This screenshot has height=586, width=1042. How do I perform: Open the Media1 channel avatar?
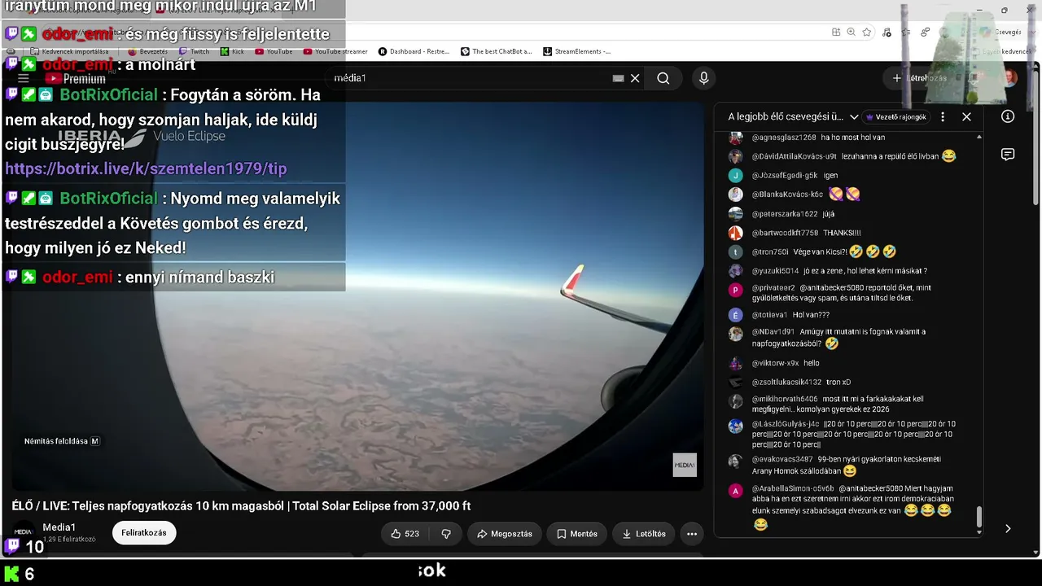click(x=23, y=532)
